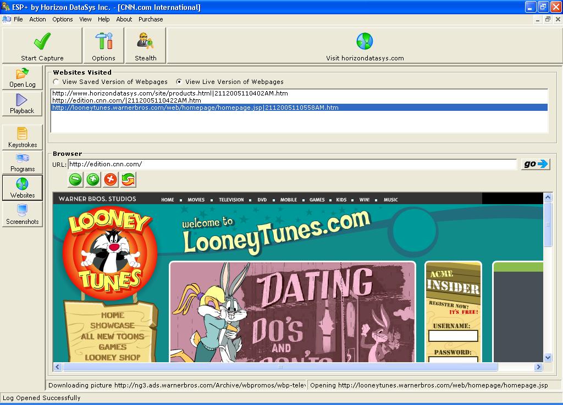Viewport: 563px width, 405px height.
Task: Open the Purchase menu
Action: point(151,19)
